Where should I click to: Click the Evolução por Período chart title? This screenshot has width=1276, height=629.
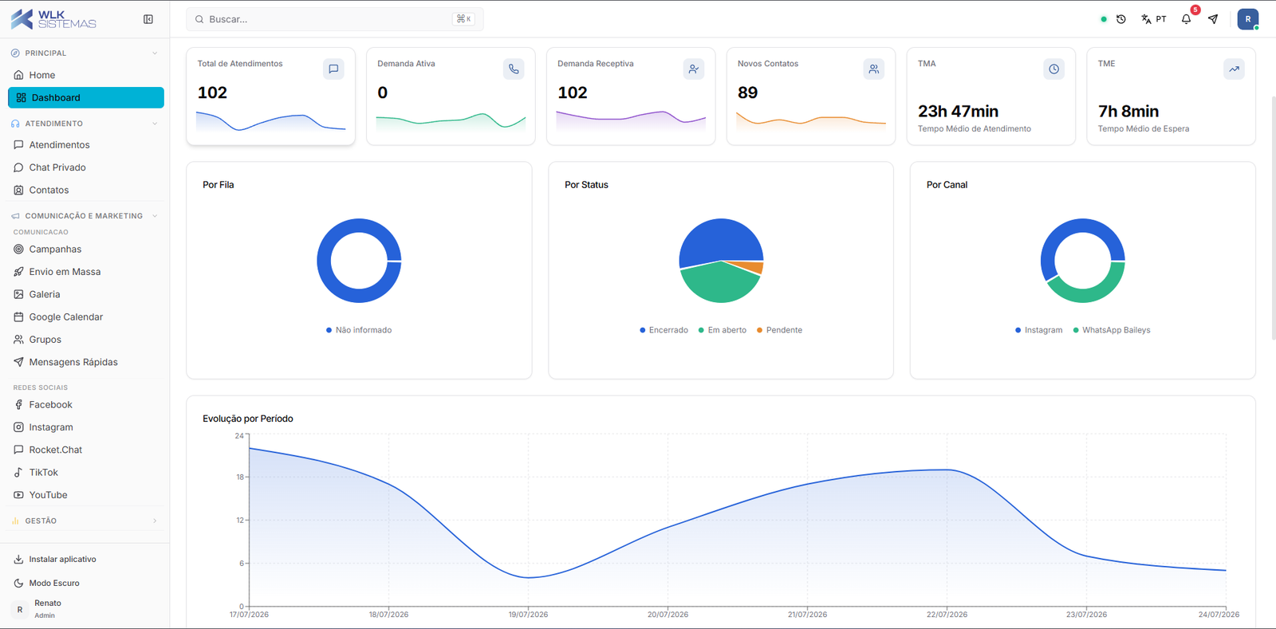click(248, 419)
